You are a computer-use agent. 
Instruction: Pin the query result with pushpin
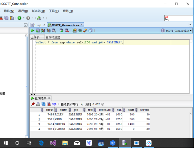click(33, 104)
